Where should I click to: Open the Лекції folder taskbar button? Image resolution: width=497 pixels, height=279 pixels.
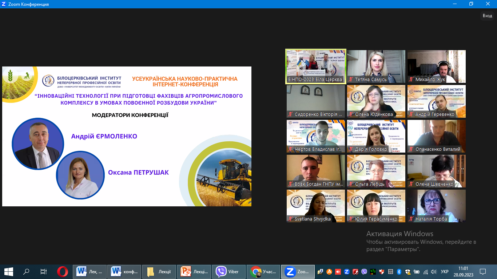tap(159, 271)
